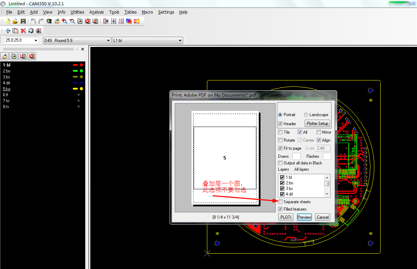Open the Edit menu

pyautogui.click(x=21, y=12)
